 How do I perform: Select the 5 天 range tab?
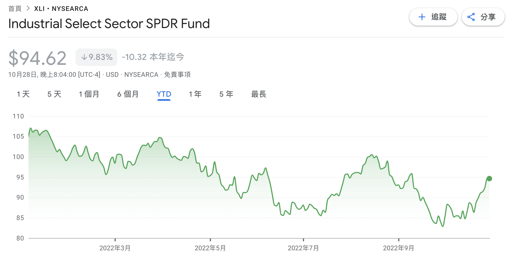pyautogui.click(x=54, y=94)
